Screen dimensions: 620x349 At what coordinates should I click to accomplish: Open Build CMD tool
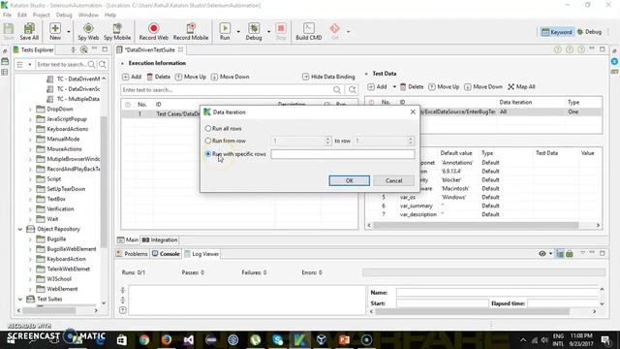click(x=308, y=31)
